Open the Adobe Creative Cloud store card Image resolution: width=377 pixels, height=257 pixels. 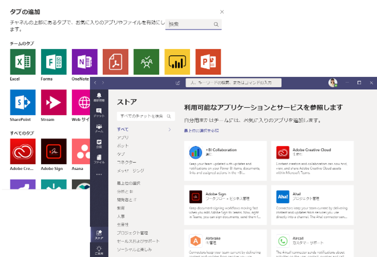[x=312, y=160]
